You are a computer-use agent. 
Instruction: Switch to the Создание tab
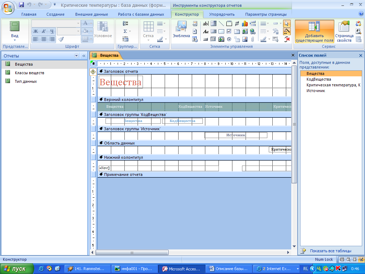coord(55,14)
